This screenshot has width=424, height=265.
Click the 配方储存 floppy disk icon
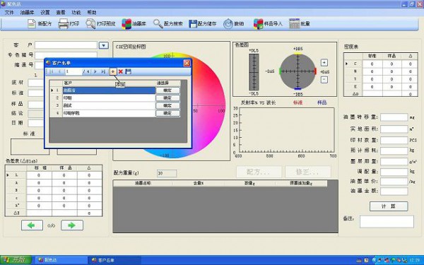(193, 24)
